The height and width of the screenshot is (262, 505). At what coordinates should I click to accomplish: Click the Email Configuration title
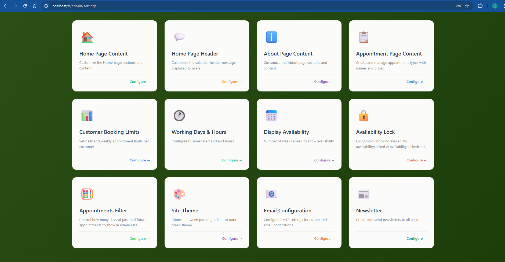[x=288, y=211]
